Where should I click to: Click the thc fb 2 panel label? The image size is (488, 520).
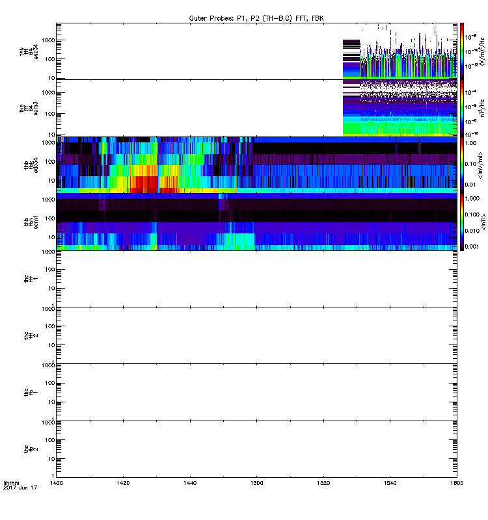point(31,449)
